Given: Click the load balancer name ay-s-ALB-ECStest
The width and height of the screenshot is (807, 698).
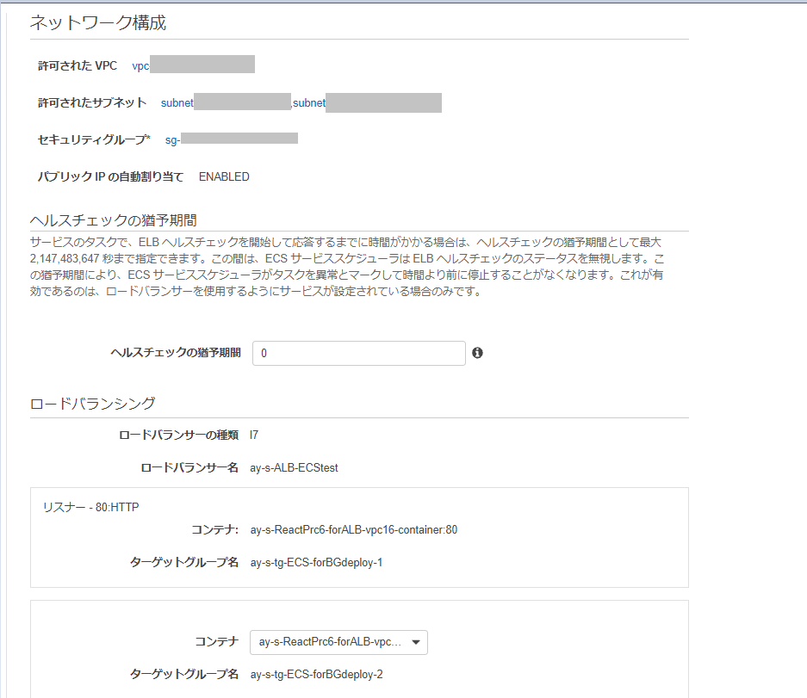Looking at the screenshot, I should [295, 467].
